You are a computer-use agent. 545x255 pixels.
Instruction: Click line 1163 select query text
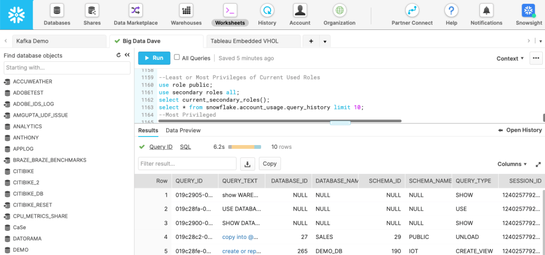pyautogui.click(x=261, y=108)
